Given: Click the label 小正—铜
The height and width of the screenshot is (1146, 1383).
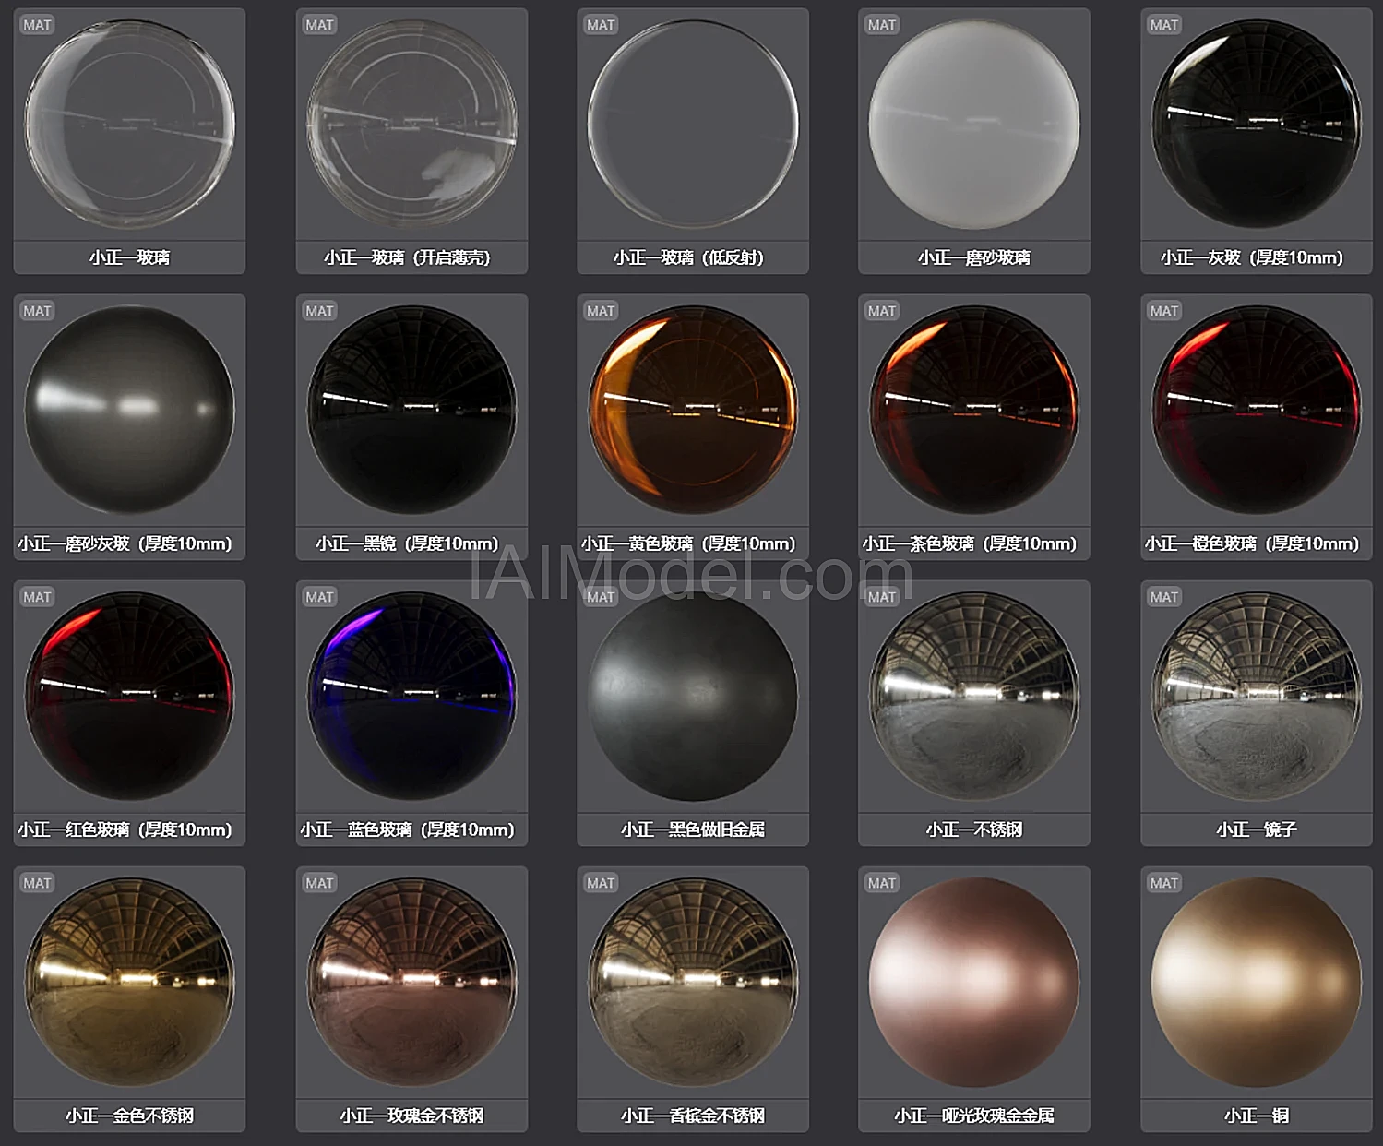Looking at the screenshot, I should click(1257, 1116).
